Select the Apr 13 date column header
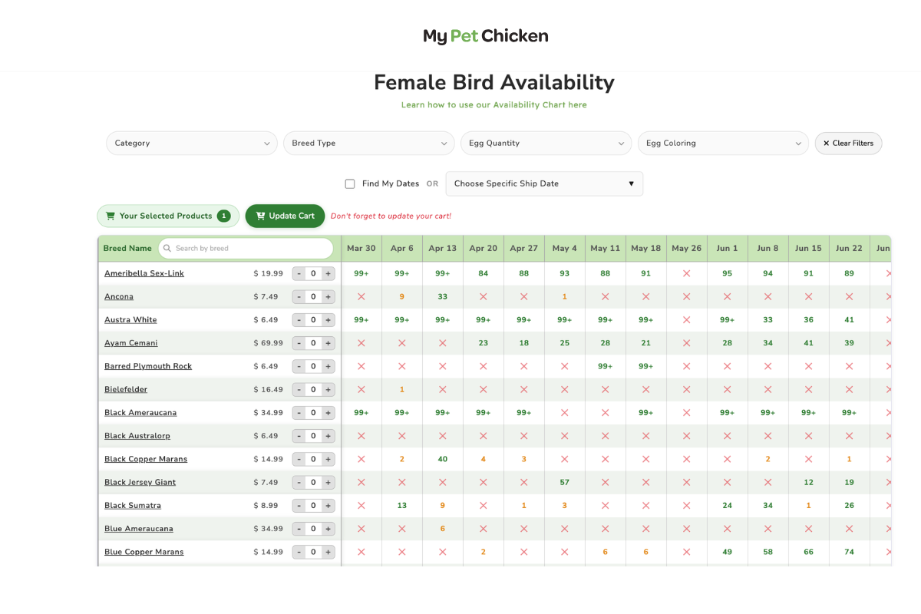Image resolution: width=921 pixels, height=614 pixels. pos(443,249)
